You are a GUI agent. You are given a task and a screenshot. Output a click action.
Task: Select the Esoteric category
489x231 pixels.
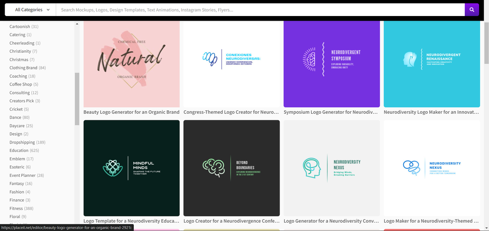(x=20, y=167)
